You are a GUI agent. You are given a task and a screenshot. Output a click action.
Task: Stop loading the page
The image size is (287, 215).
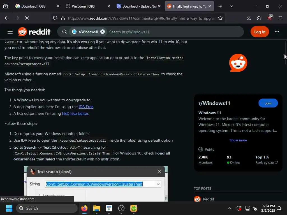coord(27,18)
